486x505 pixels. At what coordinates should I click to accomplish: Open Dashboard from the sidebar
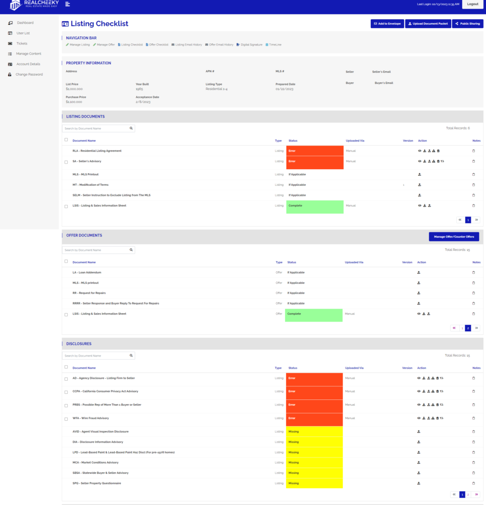point(25,23)
